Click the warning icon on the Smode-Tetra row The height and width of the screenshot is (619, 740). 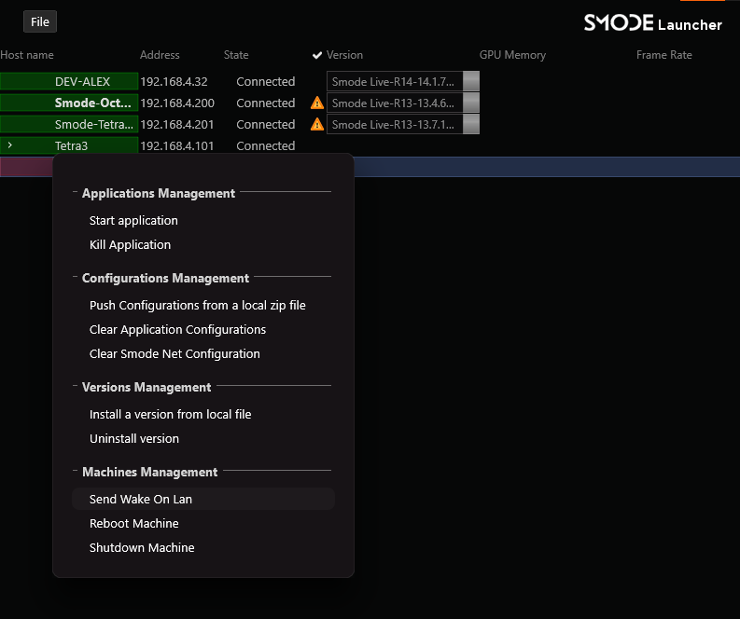317,125
